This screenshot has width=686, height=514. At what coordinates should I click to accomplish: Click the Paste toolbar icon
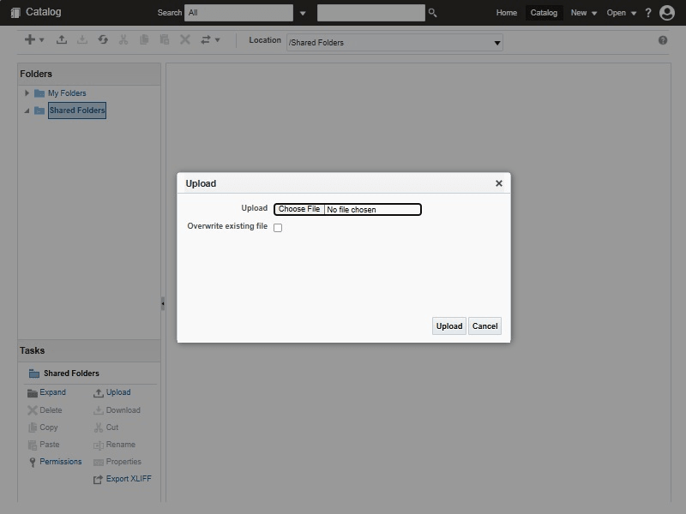(165, 39)
